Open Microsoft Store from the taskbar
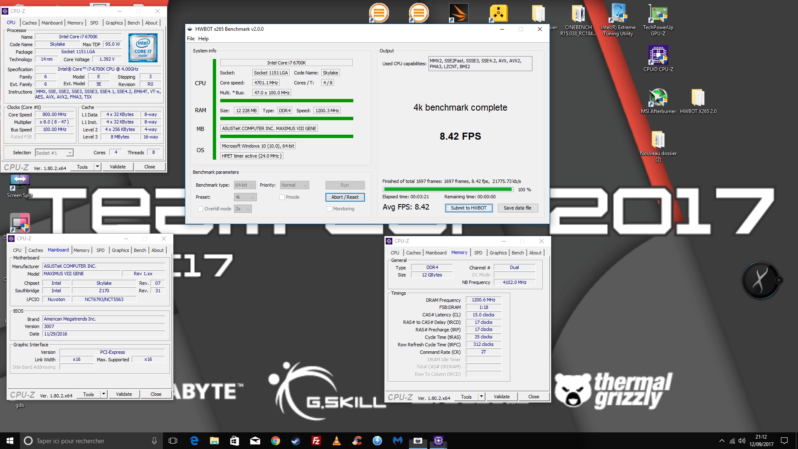This screenshot has width=798, height=449. 234,441
